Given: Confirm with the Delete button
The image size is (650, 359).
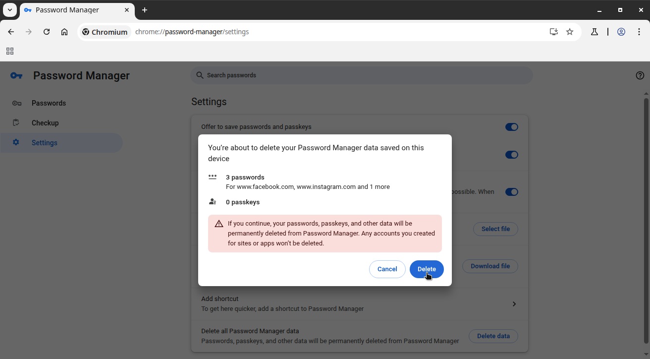Looking at the screenshot, I should click(x=427, y=269).
